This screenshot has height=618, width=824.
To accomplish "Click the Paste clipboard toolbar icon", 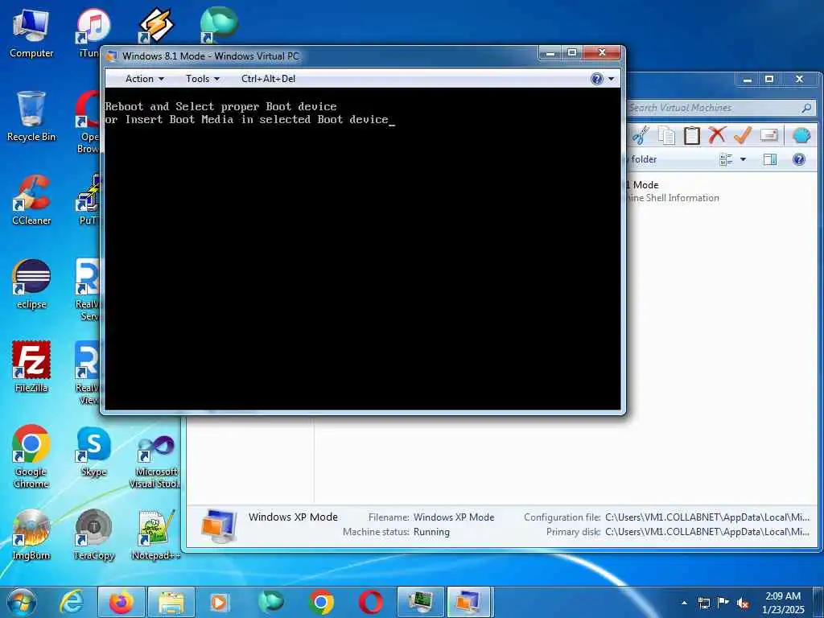I will tap(691, 135).
